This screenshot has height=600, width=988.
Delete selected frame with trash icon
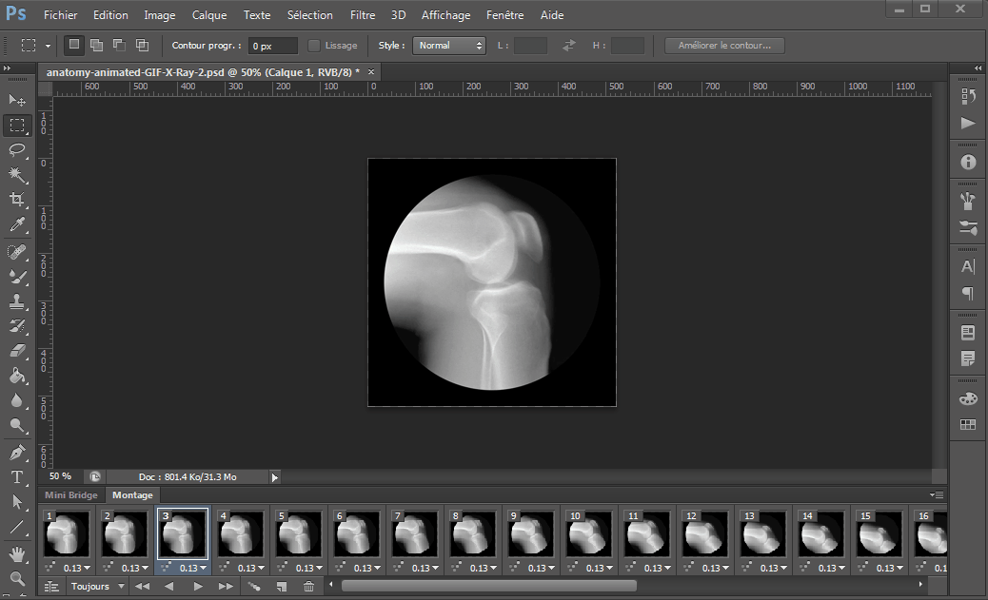click(x=308, y=587)
